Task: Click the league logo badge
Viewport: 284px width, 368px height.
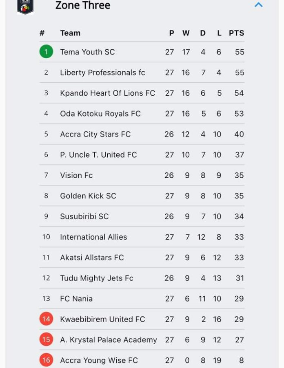Action: (25, 7)
